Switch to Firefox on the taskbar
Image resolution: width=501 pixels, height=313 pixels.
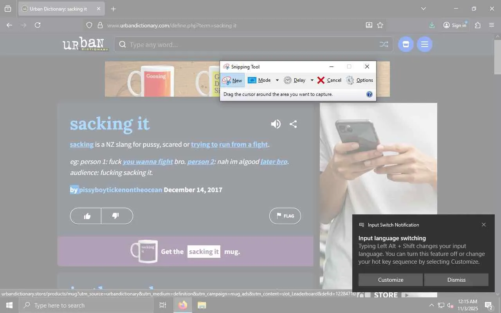(x=183, y=305)
